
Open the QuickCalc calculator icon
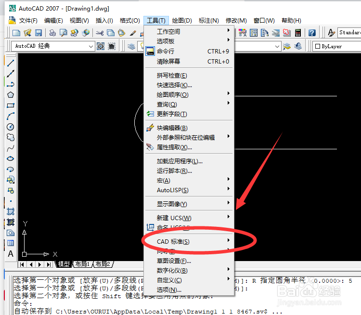coord(298,33)
